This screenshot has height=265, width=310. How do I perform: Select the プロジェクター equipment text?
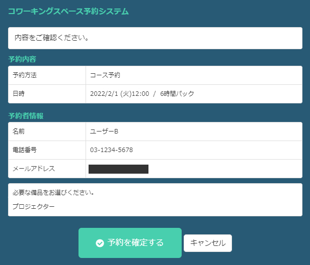tap(34, 206)
